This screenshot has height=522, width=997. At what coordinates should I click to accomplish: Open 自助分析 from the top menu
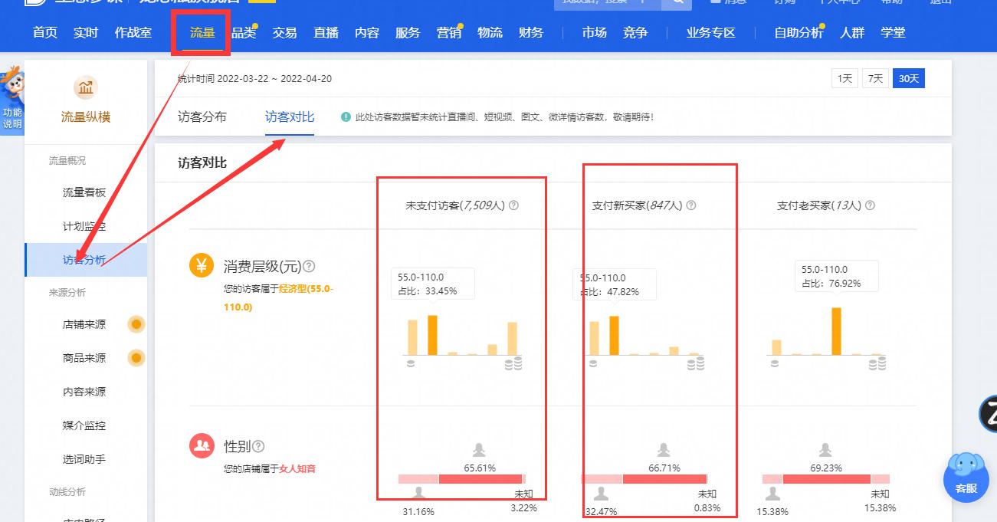(798, 33)
